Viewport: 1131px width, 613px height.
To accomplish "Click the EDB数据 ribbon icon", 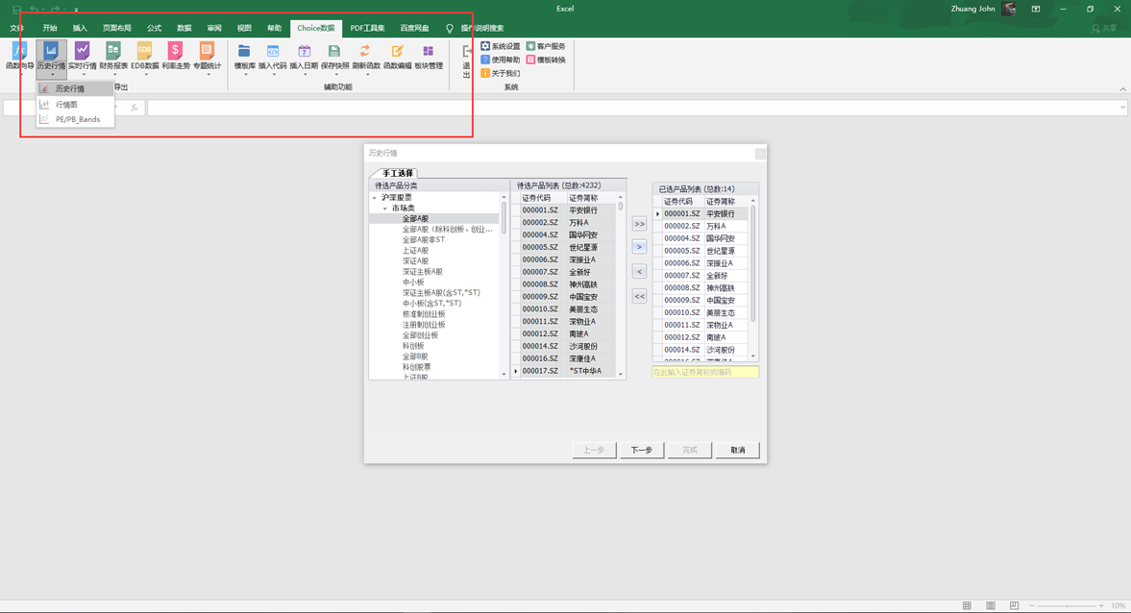I will [144, 51].
